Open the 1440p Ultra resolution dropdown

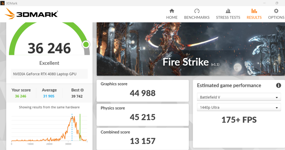(239, 107)
